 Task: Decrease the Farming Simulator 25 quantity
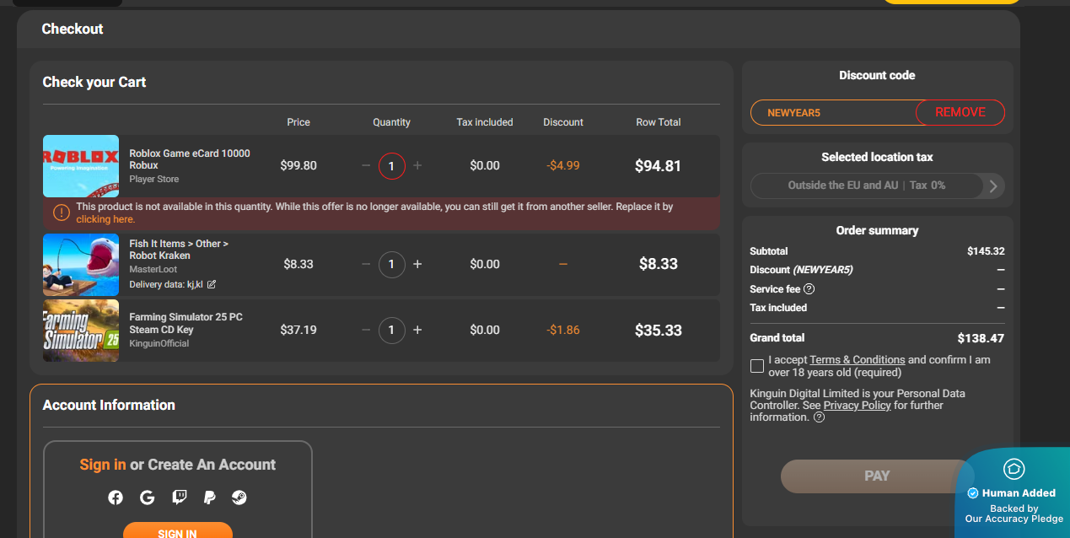pos(366,330)
